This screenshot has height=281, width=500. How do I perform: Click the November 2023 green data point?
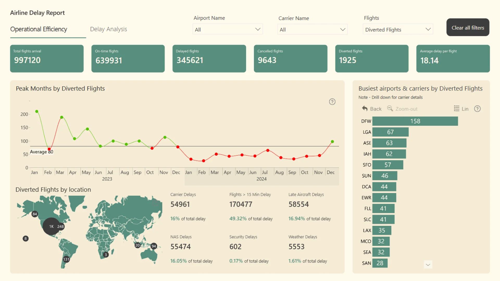165,137
